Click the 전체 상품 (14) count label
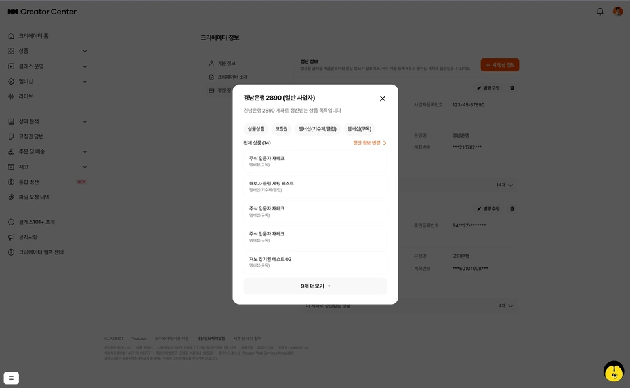Image resolution: width=630 pixels, height=388 pixels. pyautogui.click(x=257, y=143)
